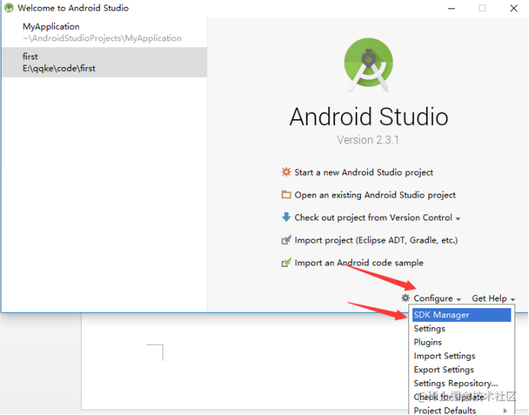Viewport: 529px width, 415px height.
Task: Click the Import project icon
Action: pyautogui.click(x=286, y=240)
